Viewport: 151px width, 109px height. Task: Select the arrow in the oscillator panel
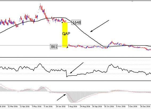point(77,68)
